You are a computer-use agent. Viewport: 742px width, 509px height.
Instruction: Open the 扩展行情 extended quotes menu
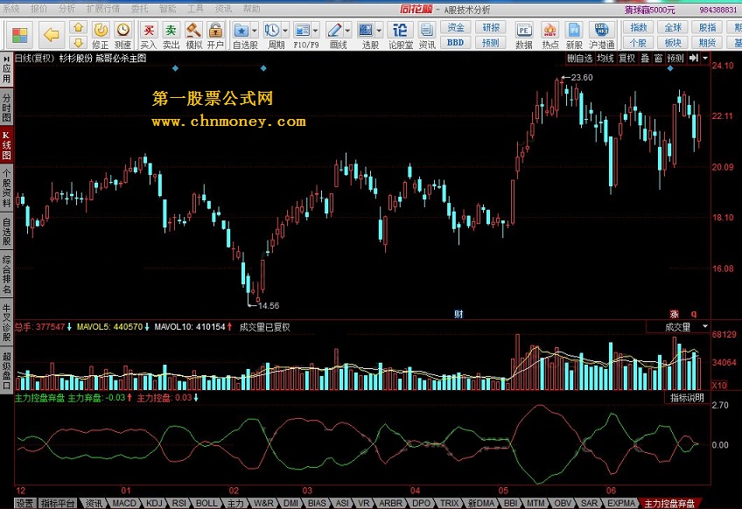pyautogui.click(x=103, y=9)
